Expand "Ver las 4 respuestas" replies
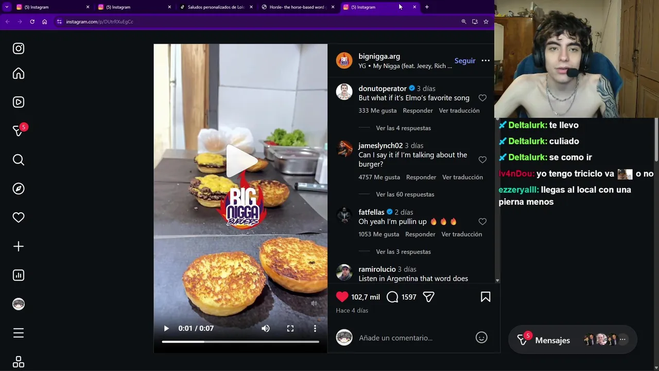 tap(403, 128)
